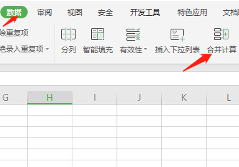Expand the 有效性 dropdown arrow
Image resolution: width=239 pixels, height=167 pixels.
(145, 49)
